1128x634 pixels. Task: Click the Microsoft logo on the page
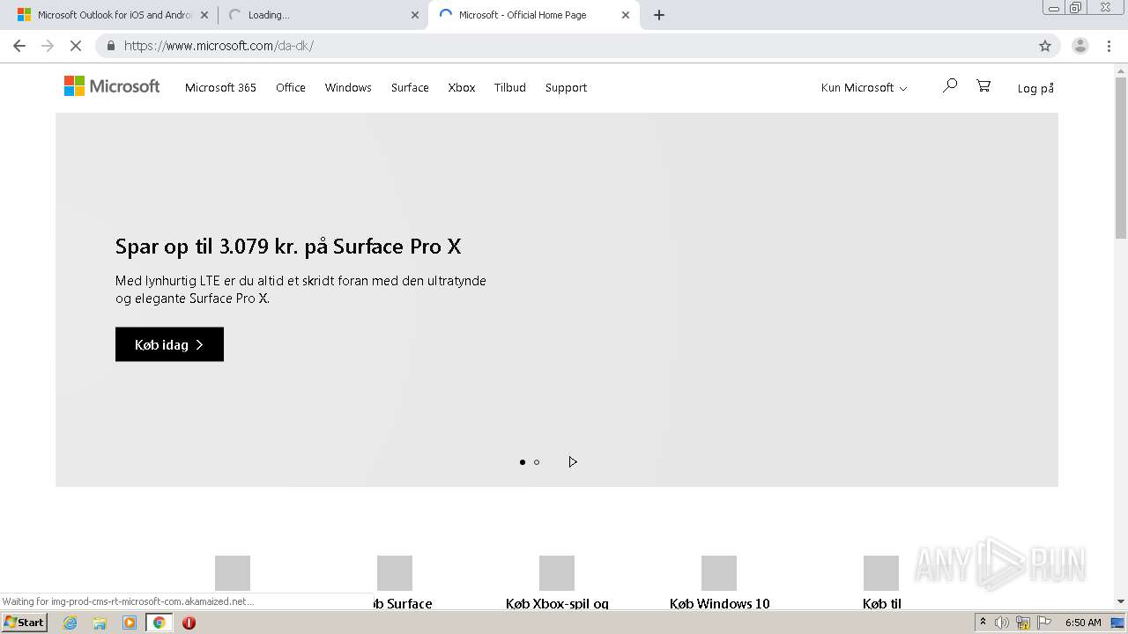[x=112, y=86]
